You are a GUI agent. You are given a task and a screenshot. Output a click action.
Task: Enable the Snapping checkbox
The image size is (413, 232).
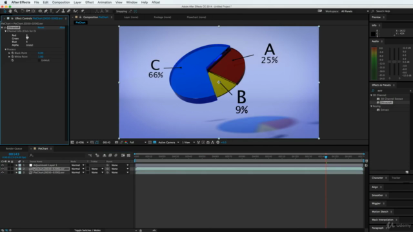tap(114, 12)
